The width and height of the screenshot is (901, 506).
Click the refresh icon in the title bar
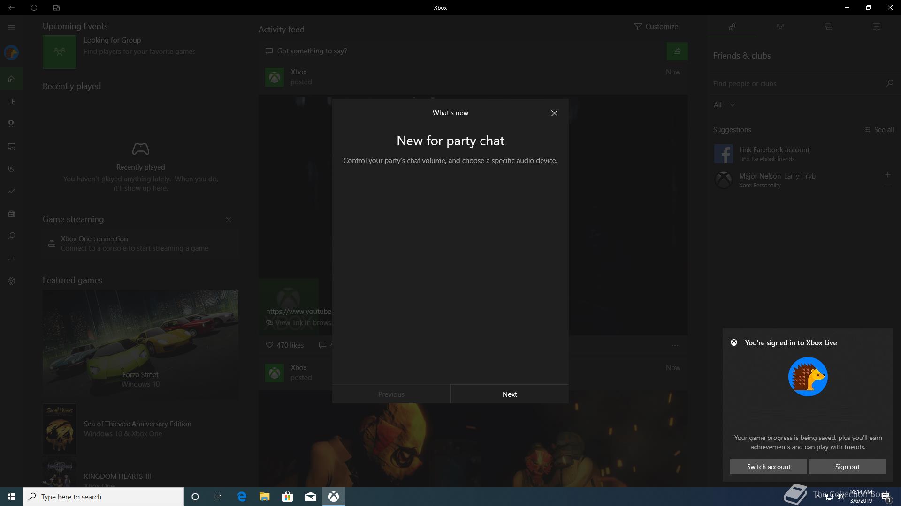[x=34, y=7]
